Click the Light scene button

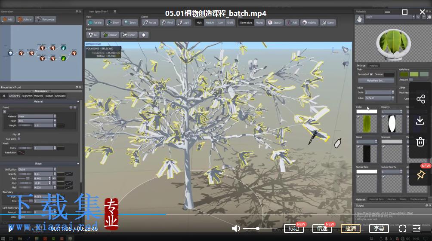[x=184, y=23]
